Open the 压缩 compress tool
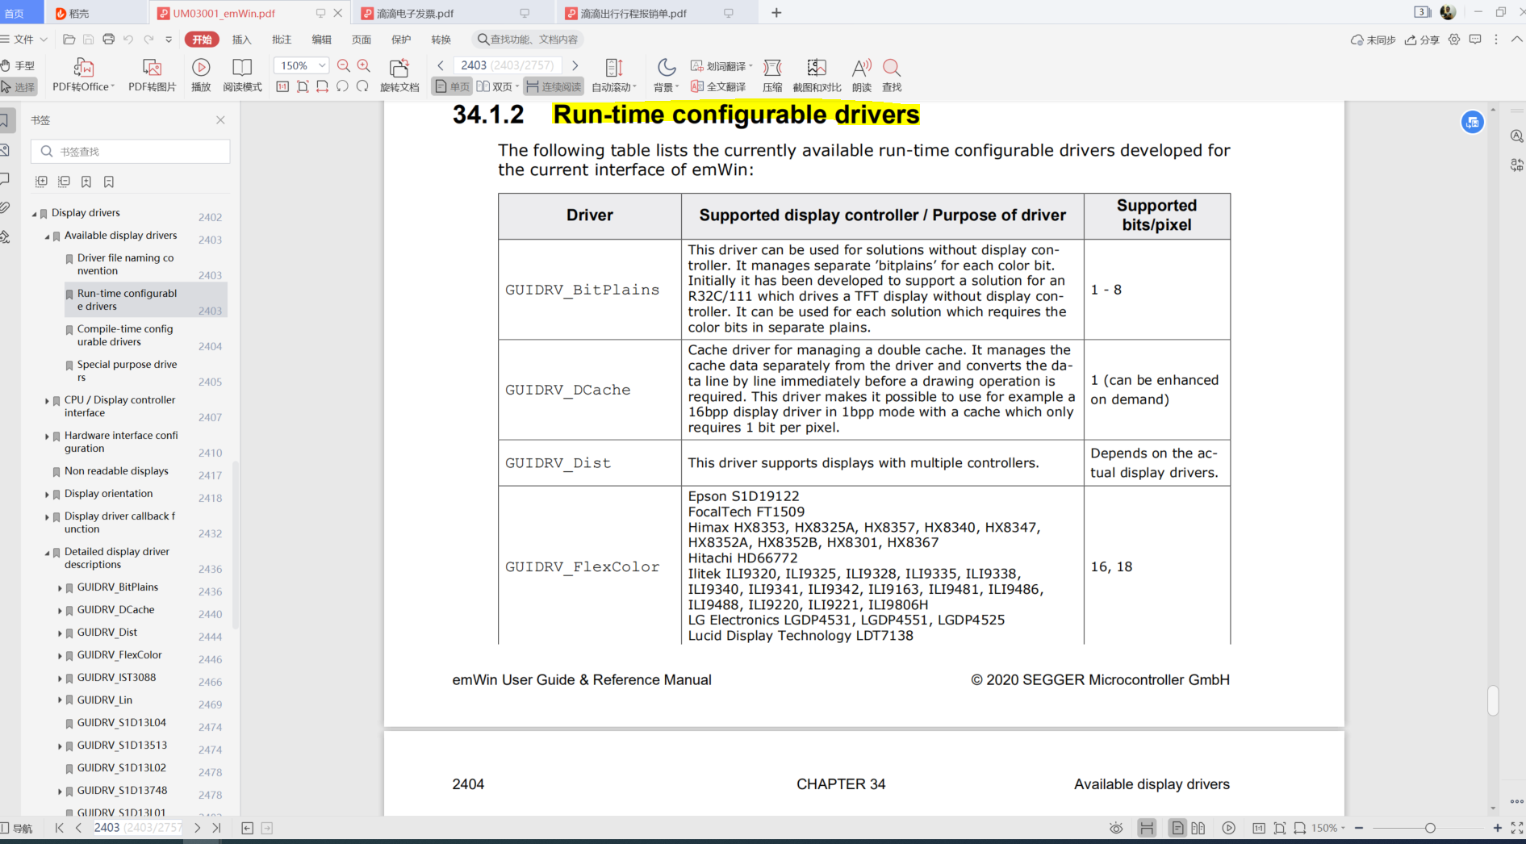This screenshot has height=844, width=1526. 772,75
